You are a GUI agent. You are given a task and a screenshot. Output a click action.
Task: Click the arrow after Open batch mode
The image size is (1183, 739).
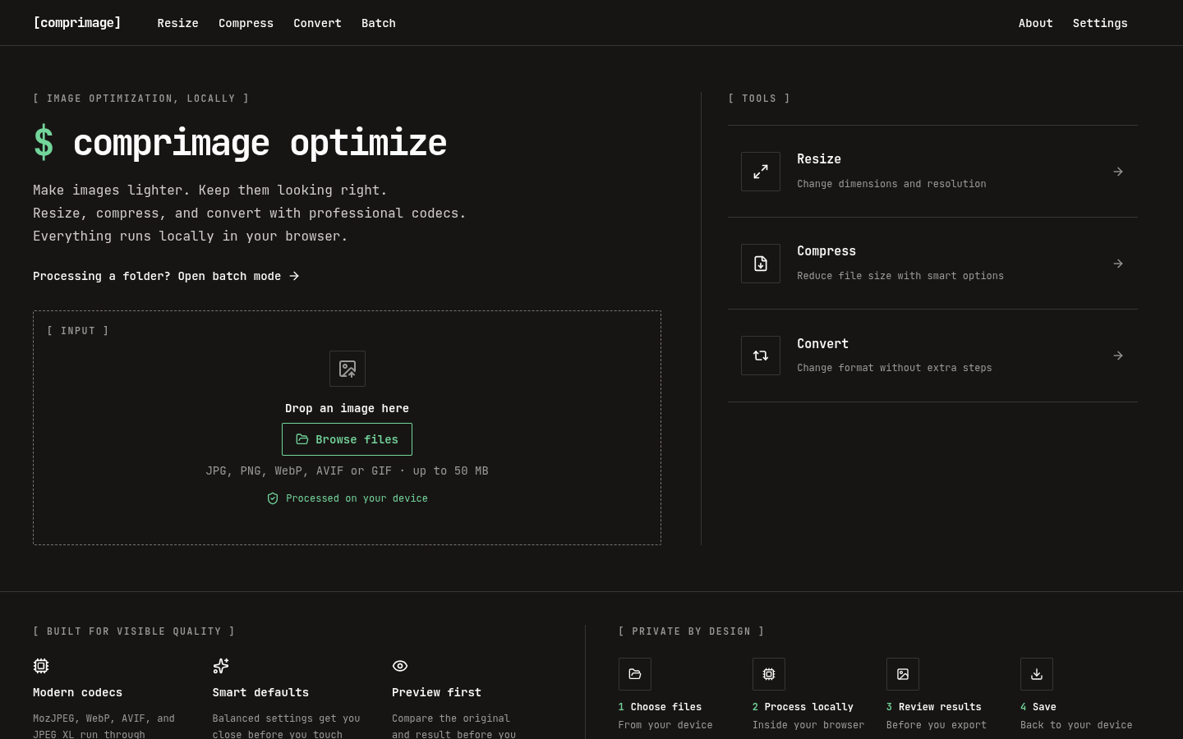click(295, 276)
